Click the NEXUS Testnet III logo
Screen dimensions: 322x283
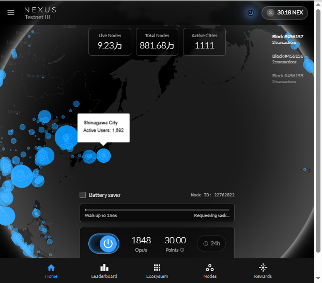40,13
